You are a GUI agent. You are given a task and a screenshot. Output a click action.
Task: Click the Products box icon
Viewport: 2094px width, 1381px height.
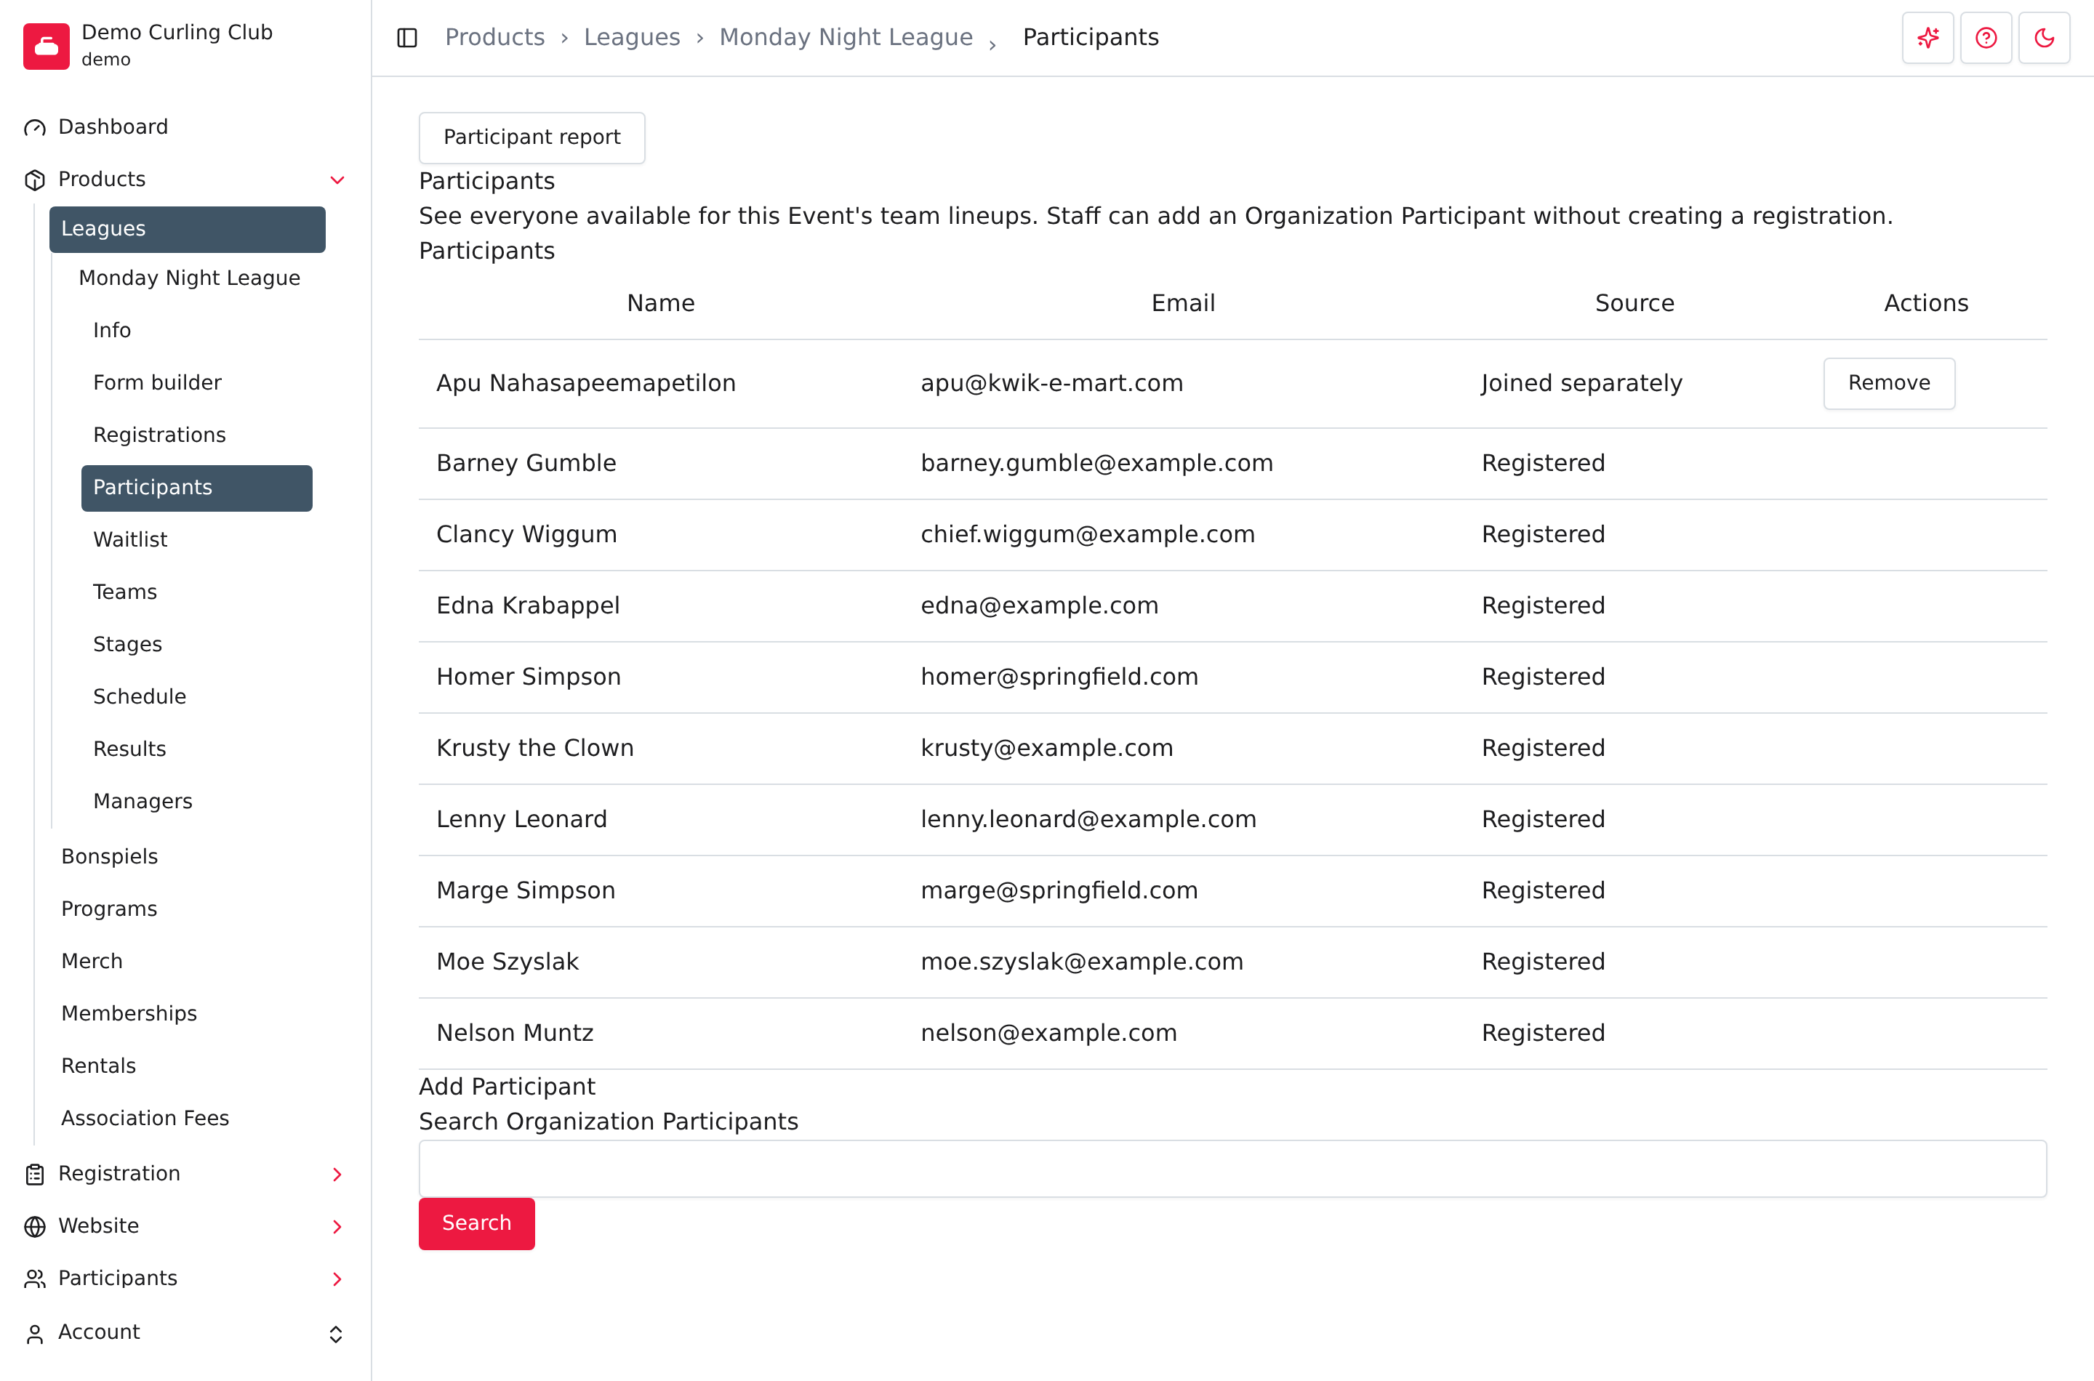[x=35, y=180]
